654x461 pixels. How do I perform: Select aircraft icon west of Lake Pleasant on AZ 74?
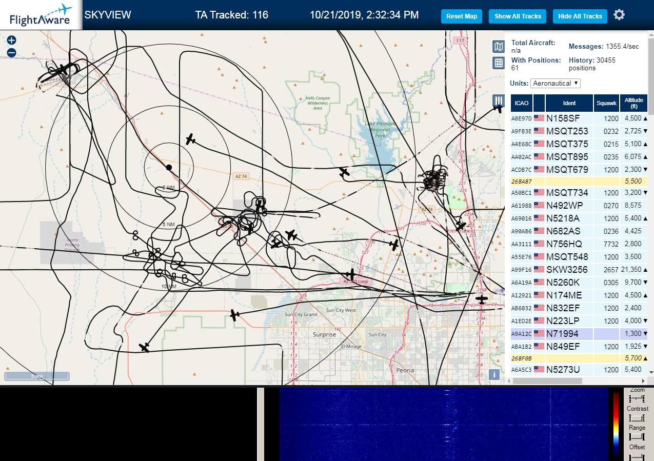(x=344, y=172)
